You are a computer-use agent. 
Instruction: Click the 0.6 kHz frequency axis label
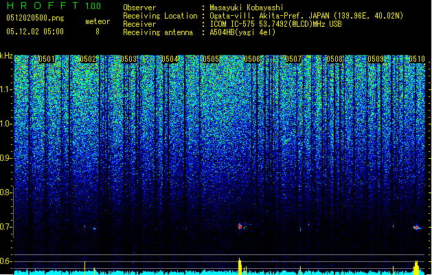pyautogui.click(x=6, y=261)
